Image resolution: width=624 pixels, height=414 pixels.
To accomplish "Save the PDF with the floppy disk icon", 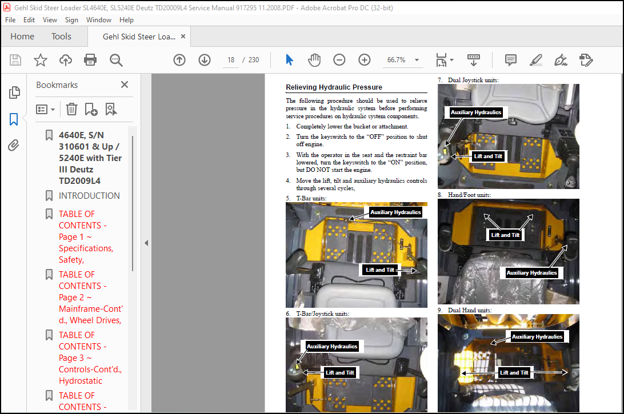I will [x=15, y=60].
